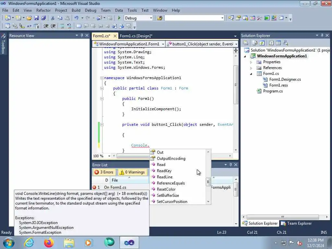
Task: Click the Navigate Backward toolbar icon
Action: pyautogui.click(x=100, y=18)
